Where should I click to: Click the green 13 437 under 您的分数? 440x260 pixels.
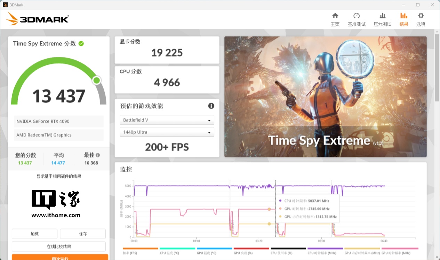tap(25, 163)
